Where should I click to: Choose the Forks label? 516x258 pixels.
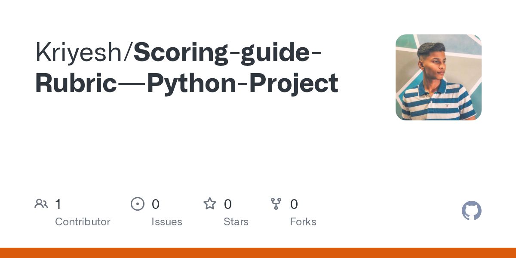[x=303, y=222]
